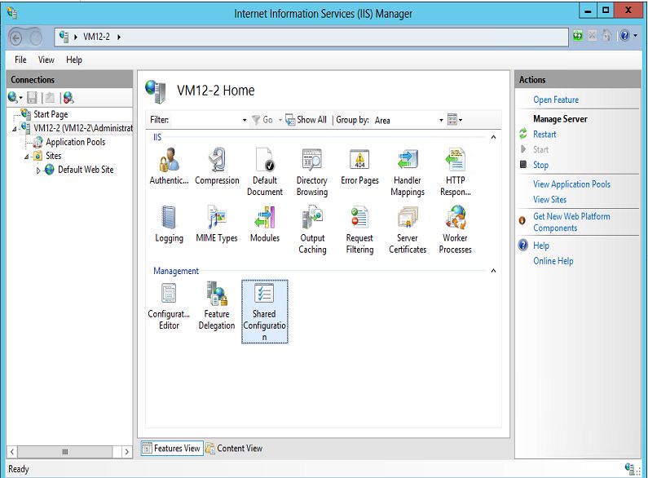Switch to Content View tab
The image size is (648, 478).
(234, 449)
